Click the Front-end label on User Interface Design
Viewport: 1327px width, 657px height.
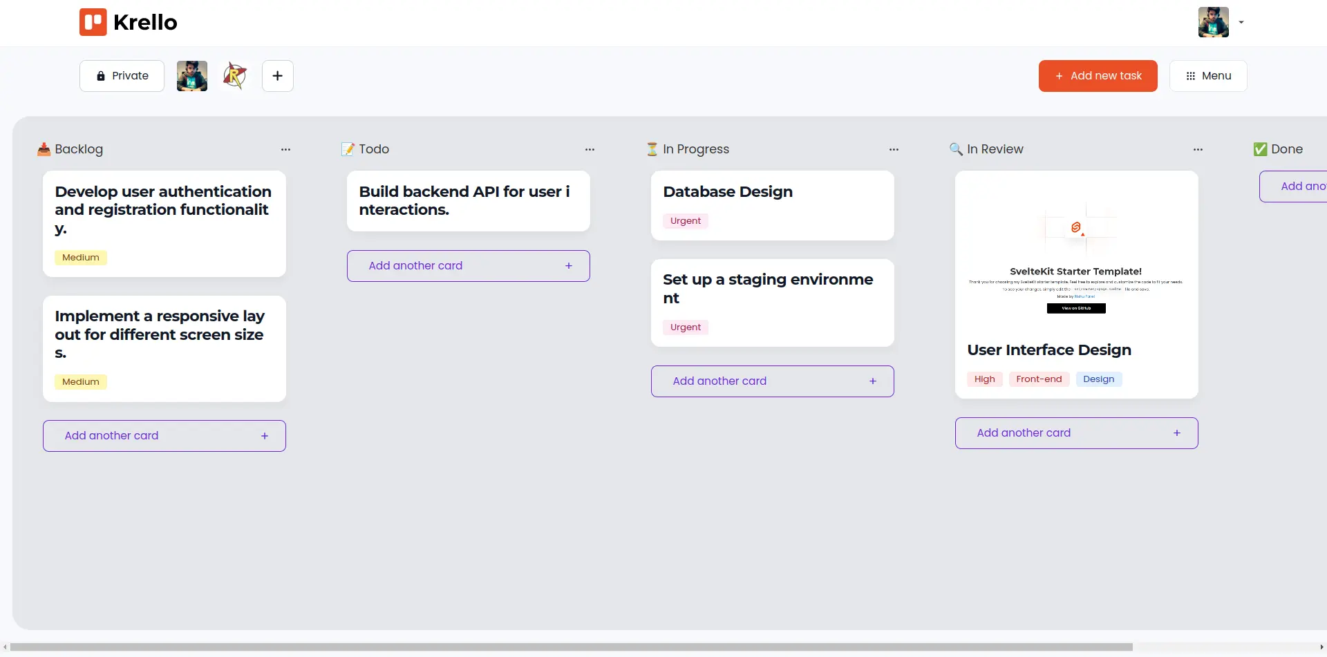point(1039,379)
